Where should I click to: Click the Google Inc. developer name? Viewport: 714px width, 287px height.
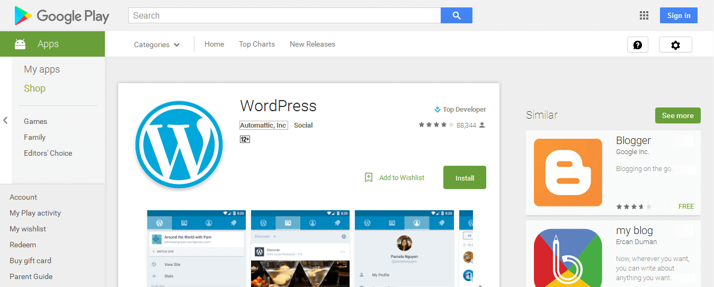632,152
